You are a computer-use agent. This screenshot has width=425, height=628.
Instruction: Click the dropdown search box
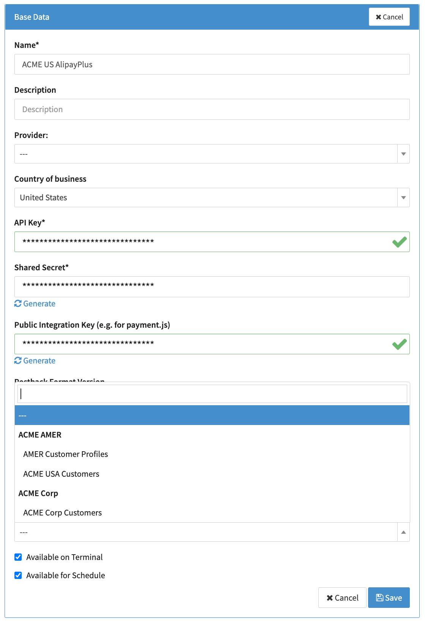pyautogui.click(x=212, y=394)
